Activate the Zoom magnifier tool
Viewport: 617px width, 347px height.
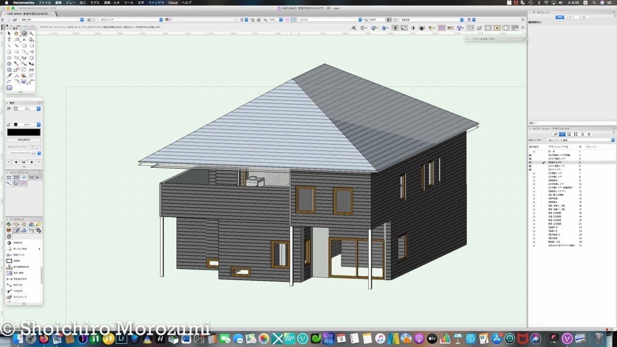click(31, 34)
